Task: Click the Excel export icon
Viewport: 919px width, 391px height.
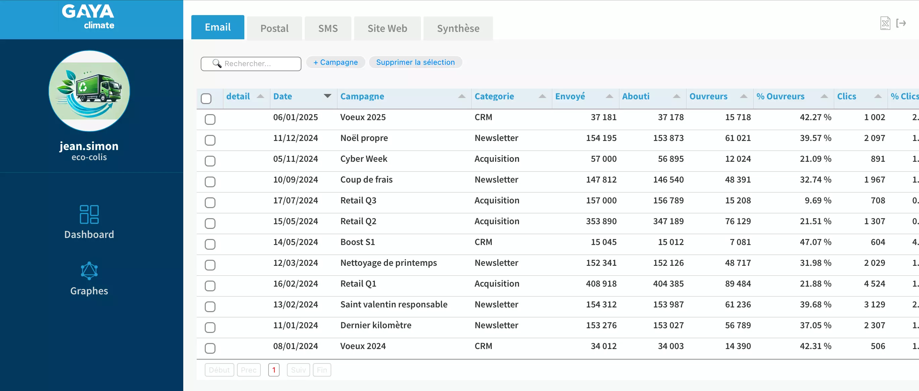Action: 885,23
